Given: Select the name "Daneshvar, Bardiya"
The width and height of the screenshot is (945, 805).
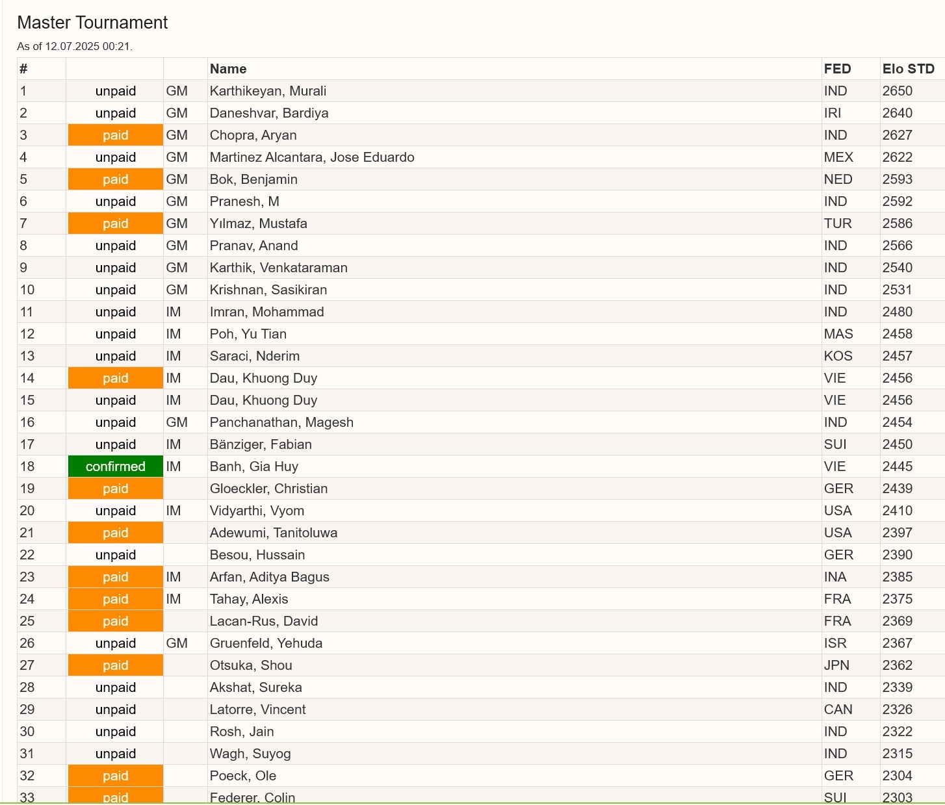Looking at the screenshot, I should point(269,113).
